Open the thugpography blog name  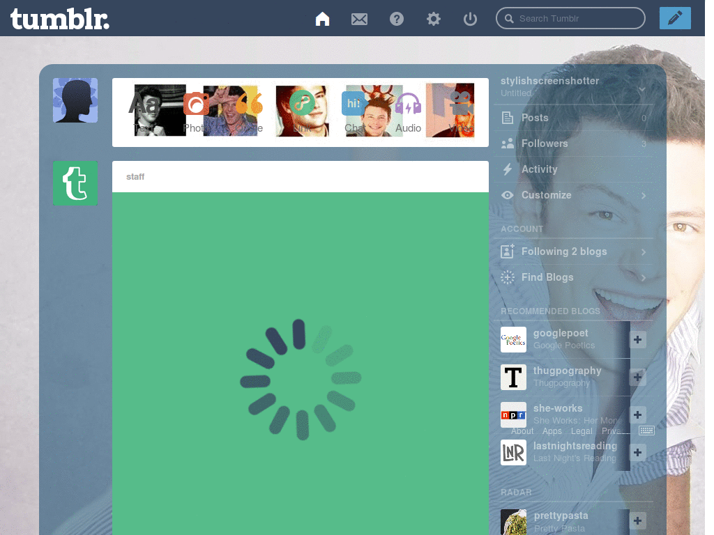(x=568, y=371)
